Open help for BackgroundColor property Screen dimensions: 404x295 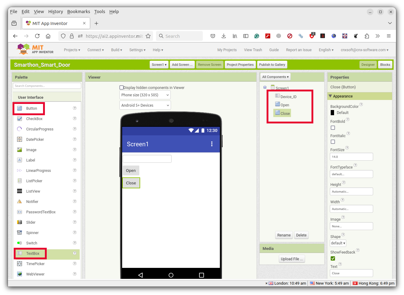pos(361,105)
